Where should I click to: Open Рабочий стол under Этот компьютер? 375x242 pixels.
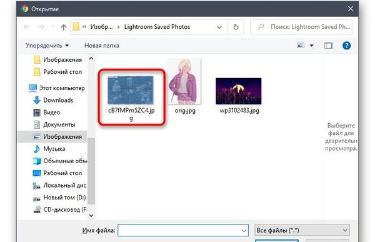pyautogui.click(x=58, y=173)
